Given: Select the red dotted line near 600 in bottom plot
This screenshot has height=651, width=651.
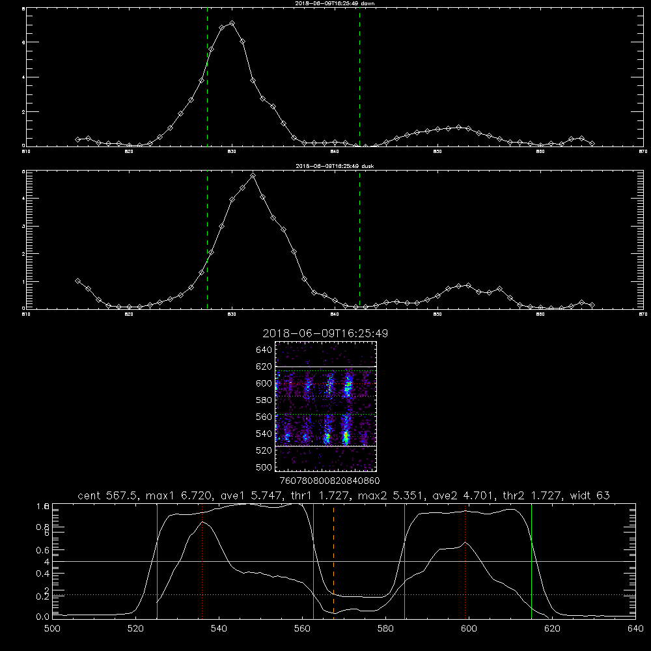Looking at the screenshot, I should 465,561.
